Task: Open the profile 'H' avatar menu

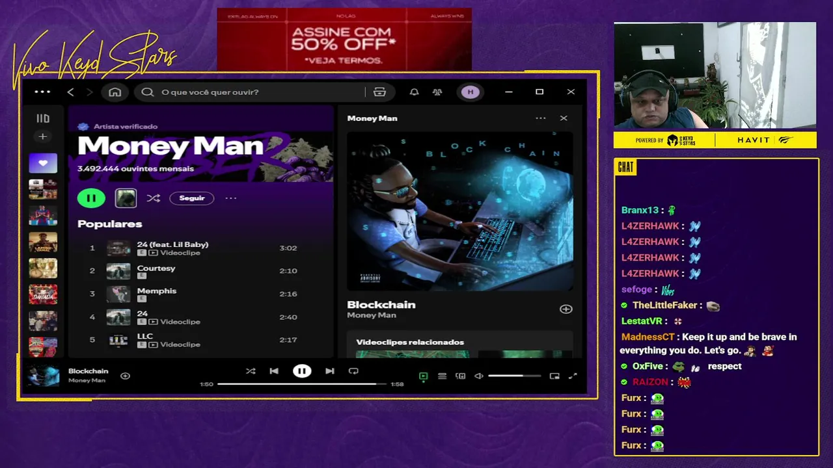Action: coord(471,92)
